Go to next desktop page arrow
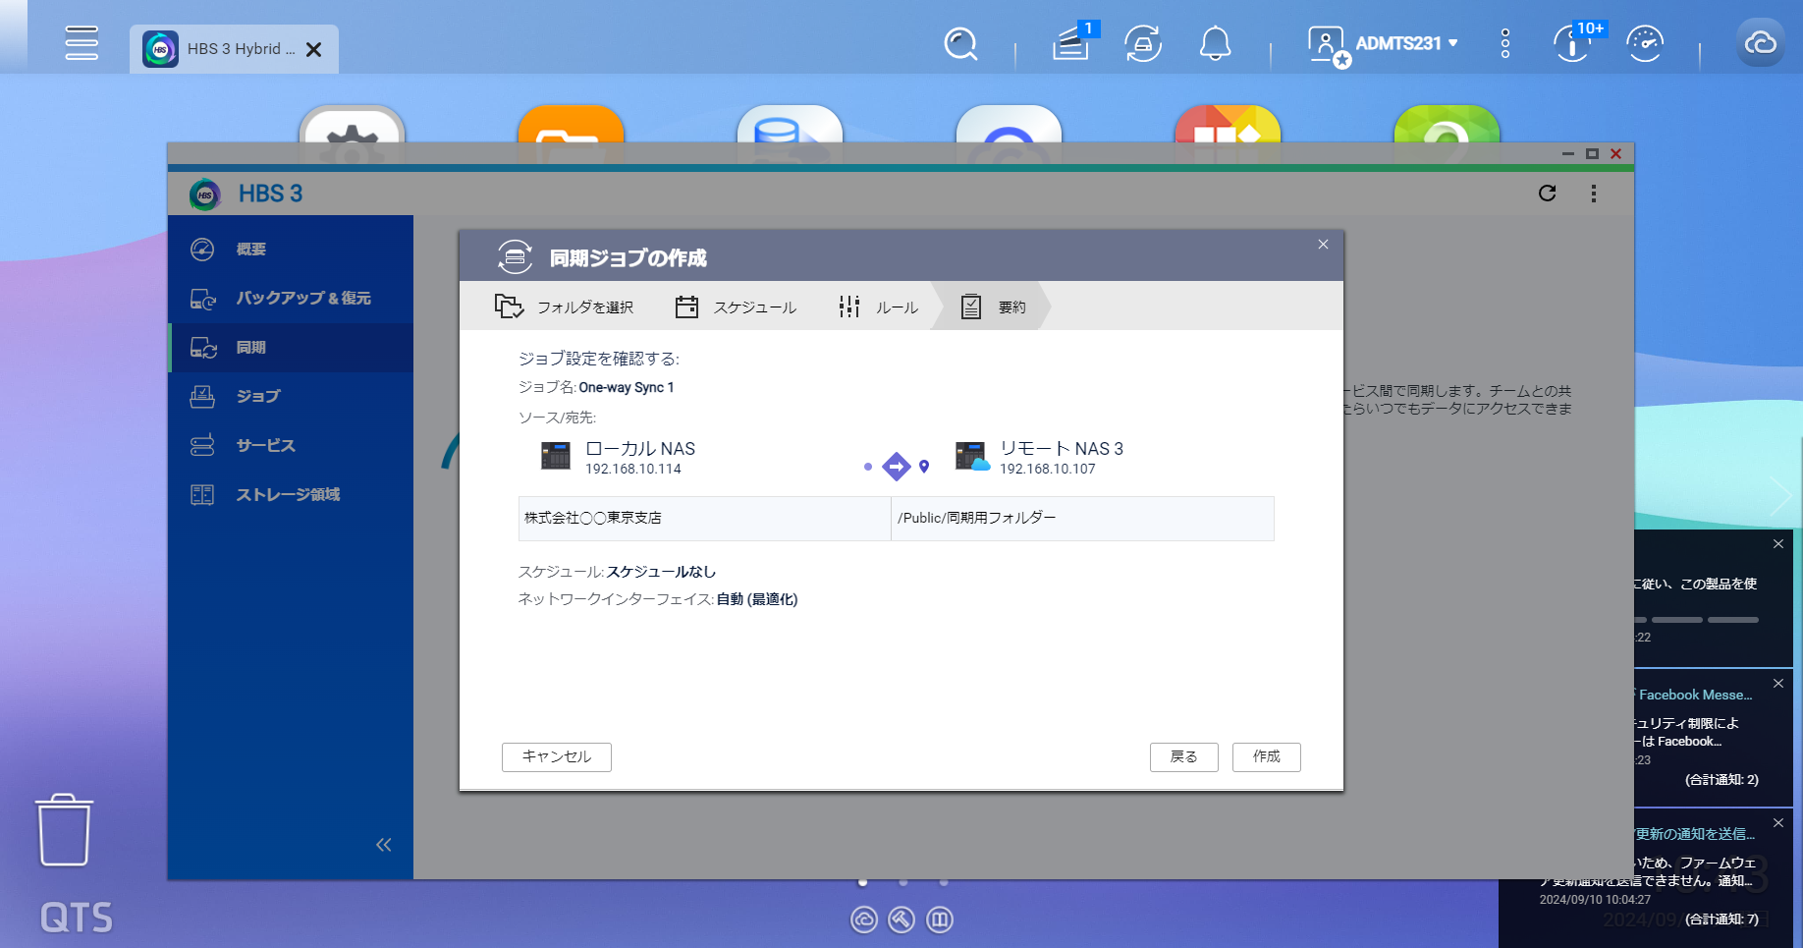 click(1780, 496)
